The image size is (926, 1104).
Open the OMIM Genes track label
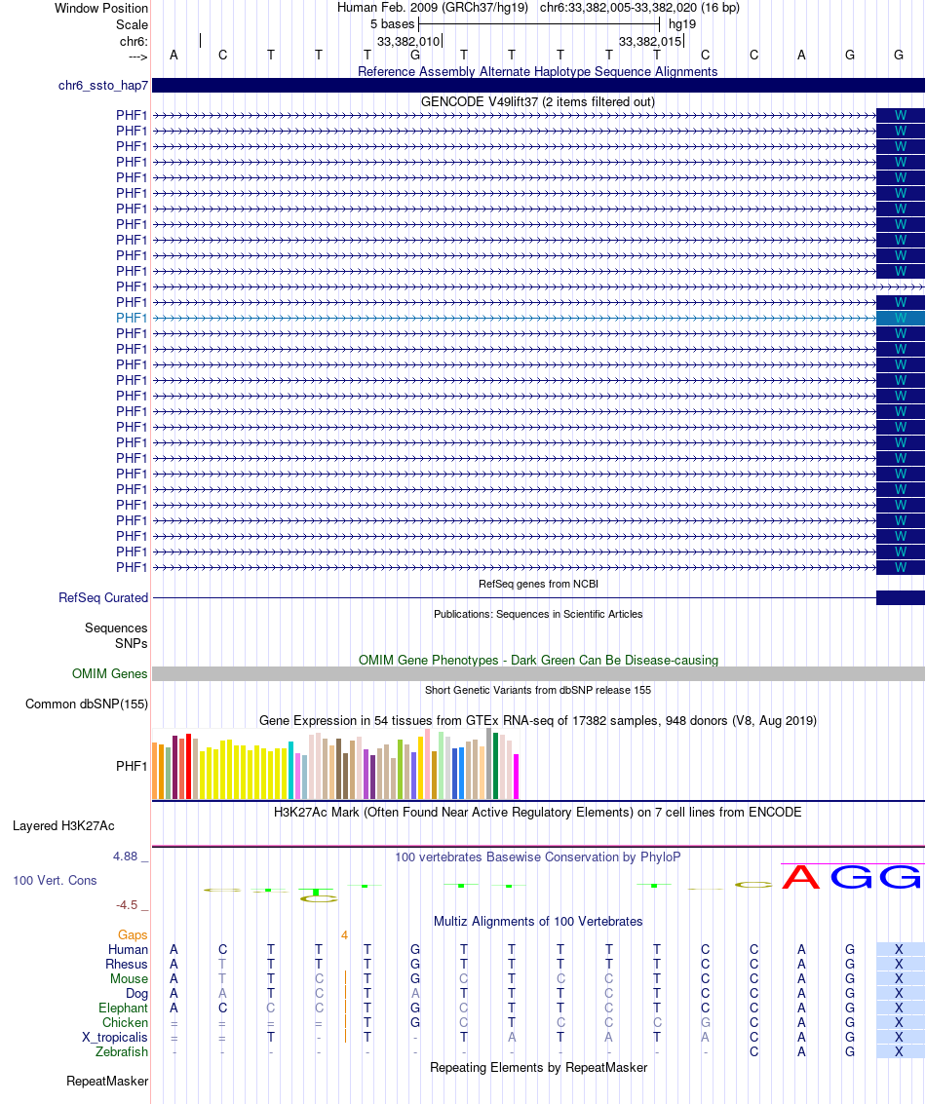pyautogui.click(x=109, y=674)
